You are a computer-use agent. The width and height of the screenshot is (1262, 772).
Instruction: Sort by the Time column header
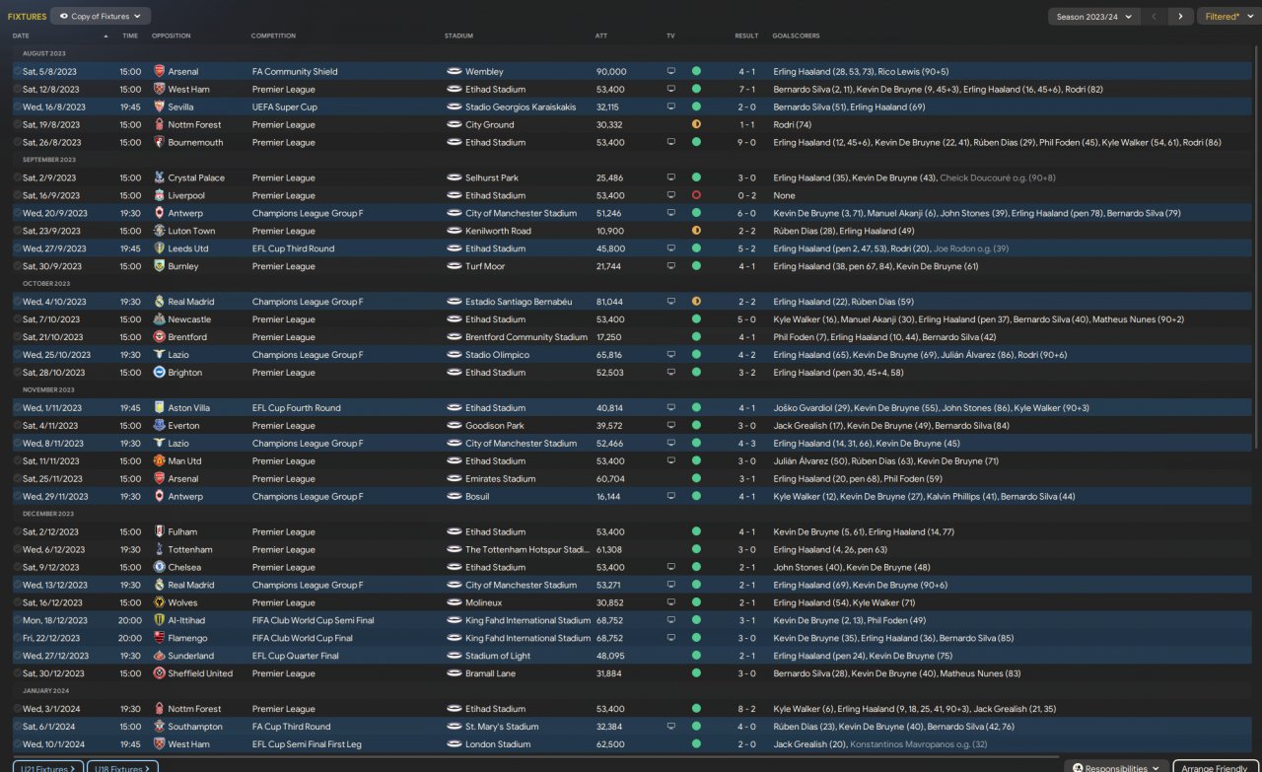[x=130, y=36]
